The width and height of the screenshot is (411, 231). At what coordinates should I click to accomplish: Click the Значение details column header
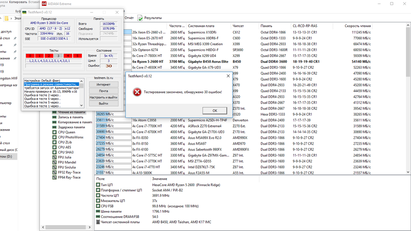click(204, 179)
